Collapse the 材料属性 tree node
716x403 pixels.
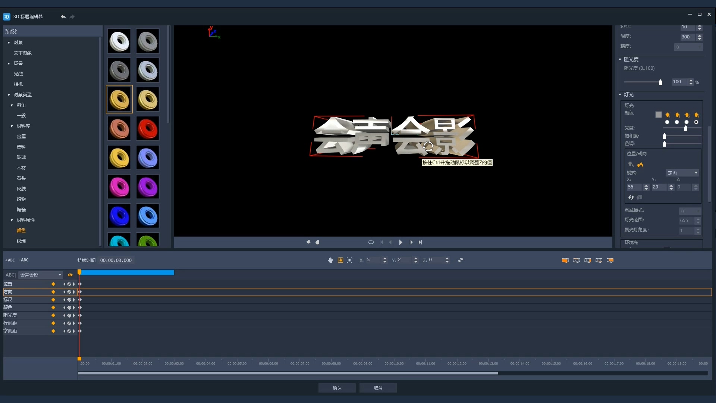pos(12,220)
